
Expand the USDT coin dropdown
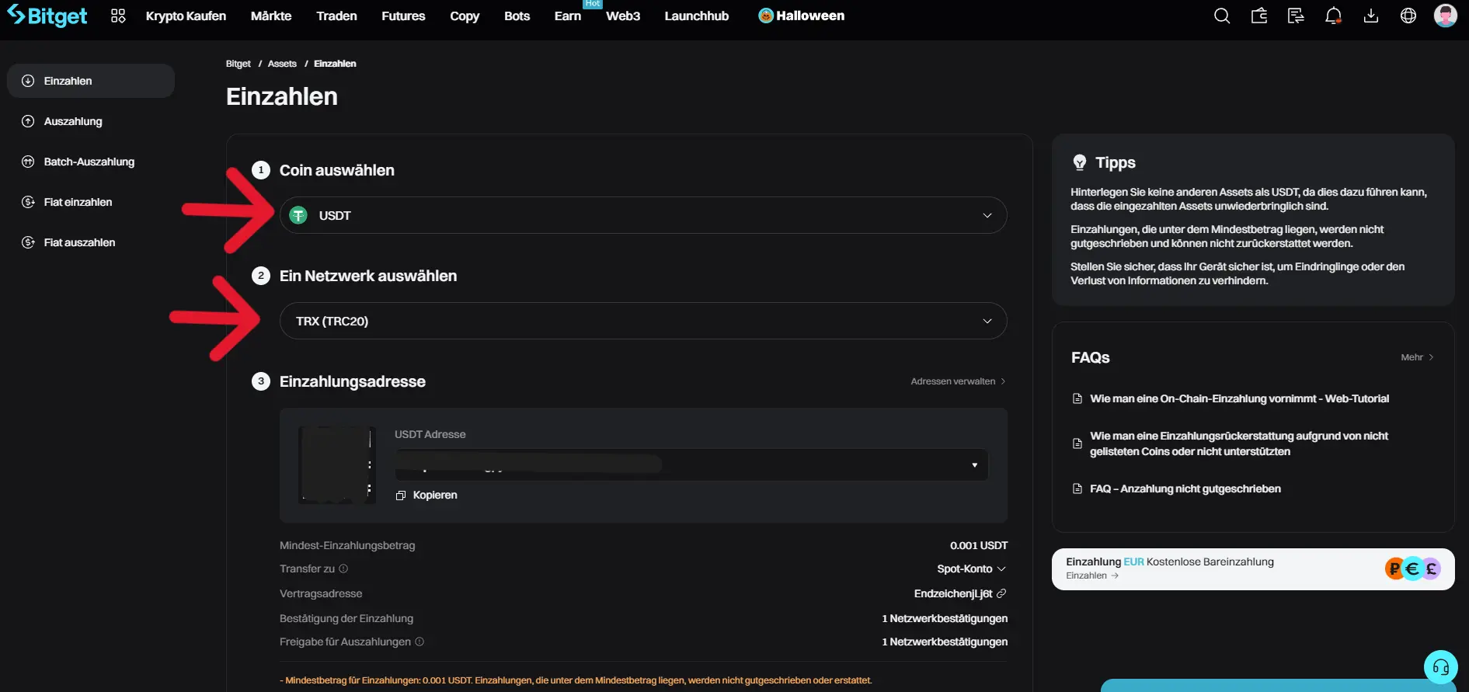click(x=643, y=215)
